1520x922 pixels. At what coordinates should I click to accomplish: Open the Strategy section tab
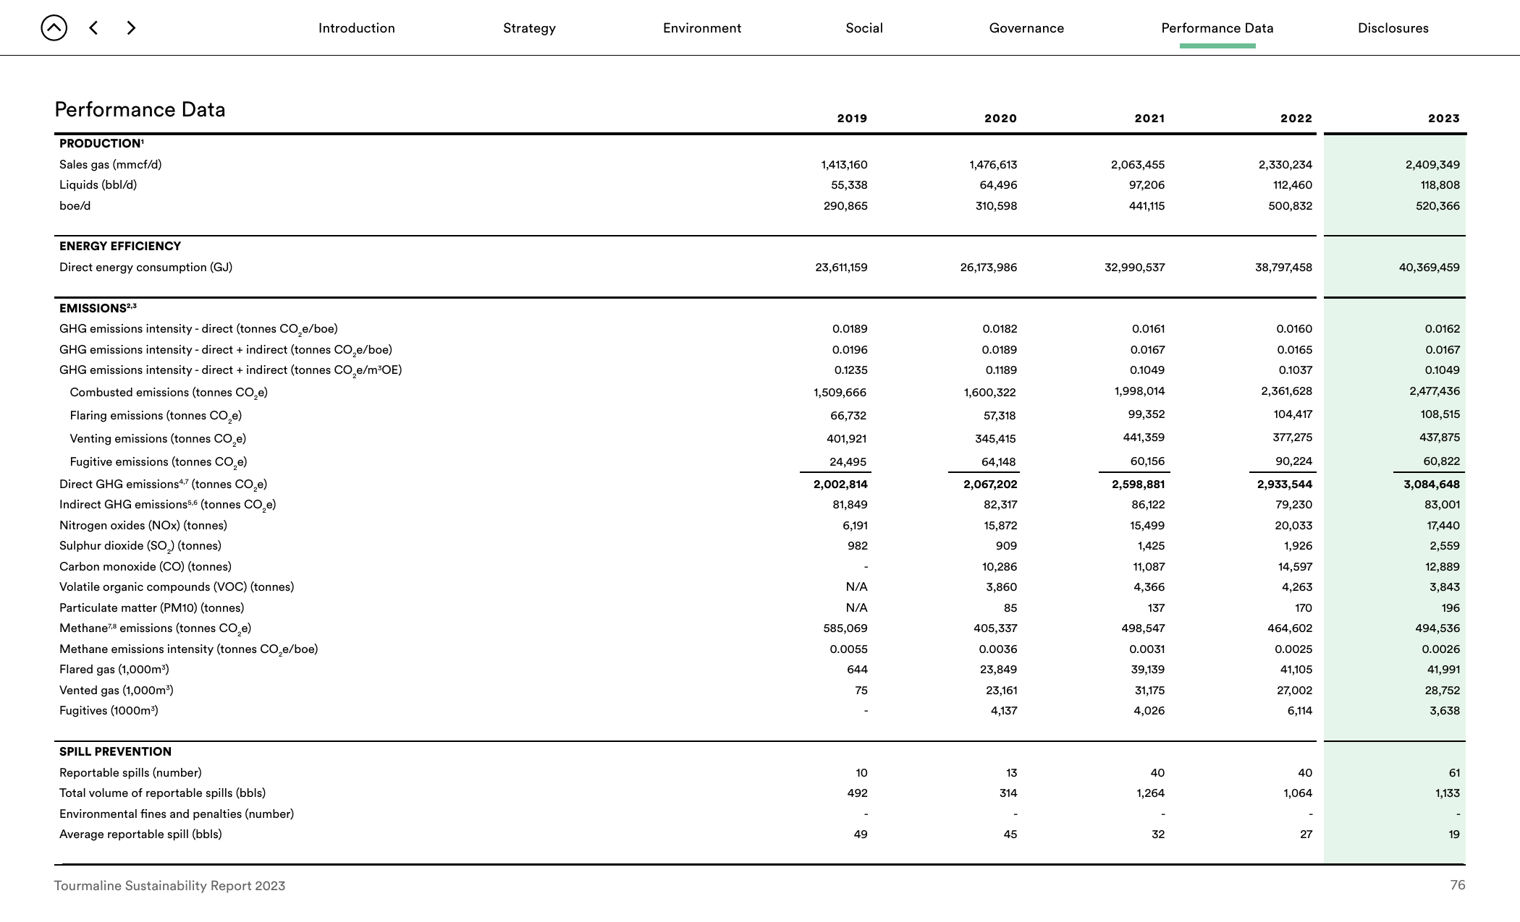[529, 28]
